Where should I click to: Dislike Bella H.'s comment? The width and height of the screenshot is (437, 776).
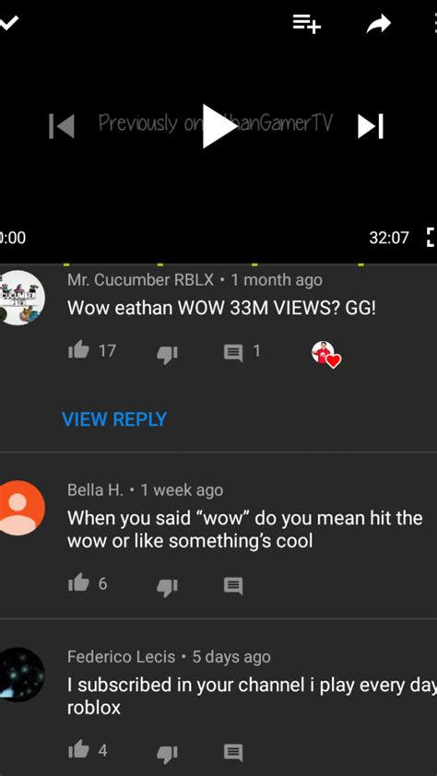point(167,586)
